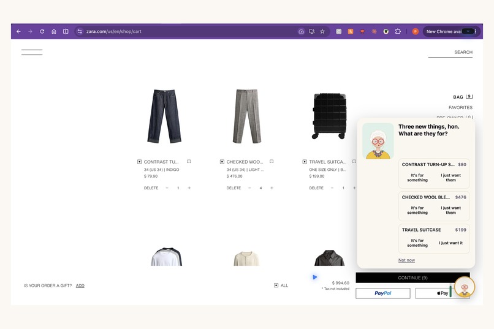Toggle selection checkbox for Contrast Turn-up jeans
Screen dimensions: 494x329
click(139, 162)
